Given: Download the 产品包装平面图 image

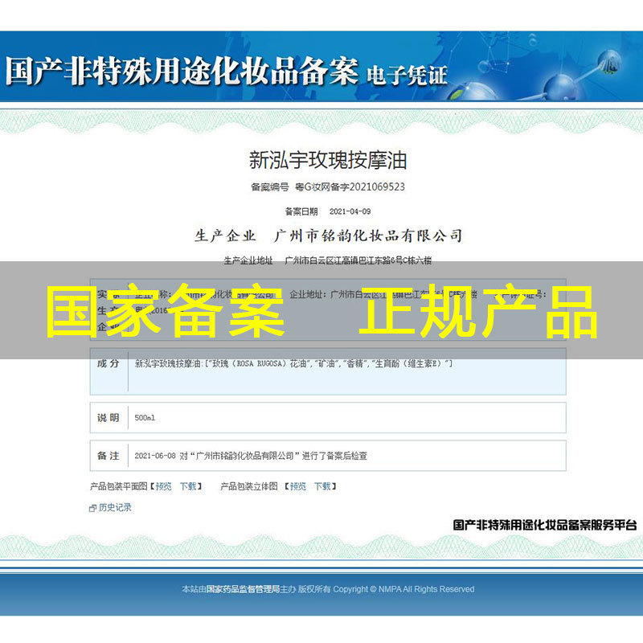Looking at the screenshot, I should pyautogui.click(x=188, y=486).
